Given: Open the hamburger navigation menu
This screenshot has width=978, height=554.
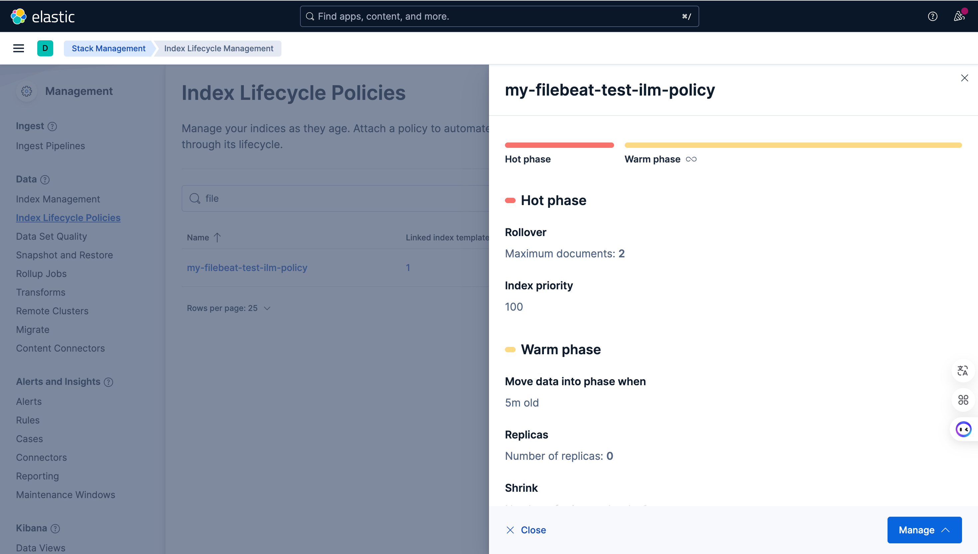Looking at the screenshot, I should (19, 48).
